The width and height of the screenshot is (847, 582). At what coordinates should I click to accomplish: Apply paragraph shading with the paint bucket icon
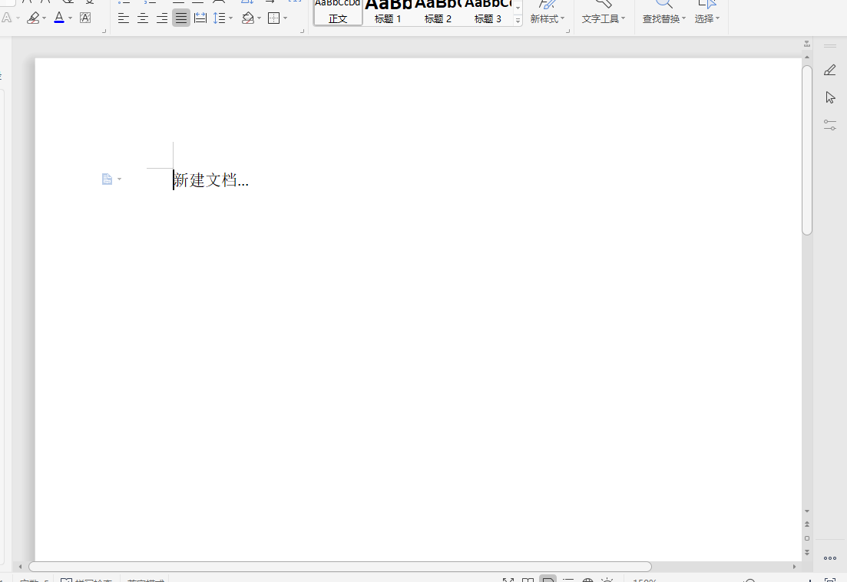point(248,18)
